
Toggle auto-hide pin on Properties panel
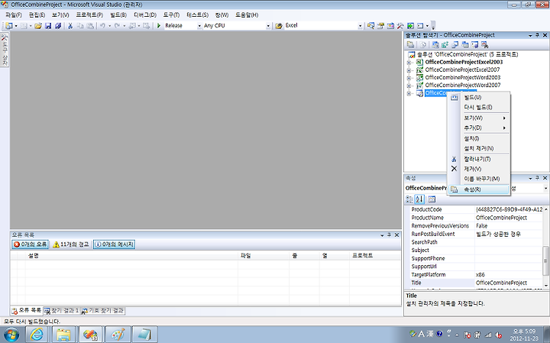pos(537,178)
